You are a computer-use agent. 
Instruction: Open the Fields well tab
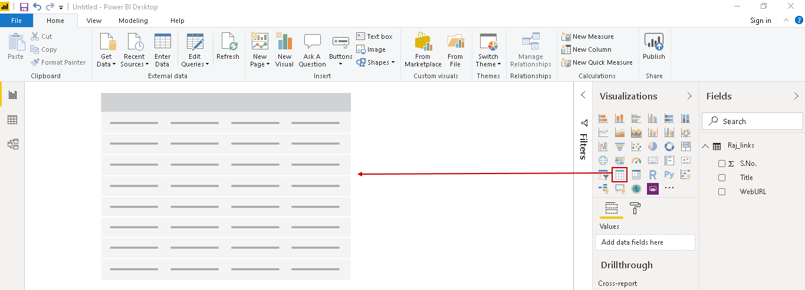(611, 208)
